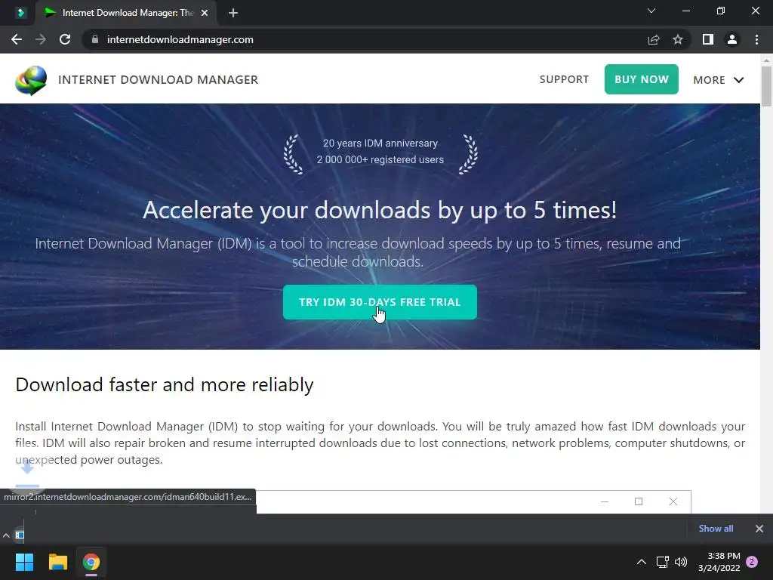Click the address bar URL
Viewport: 773px width, 580px height.
(x=180, y=39)
